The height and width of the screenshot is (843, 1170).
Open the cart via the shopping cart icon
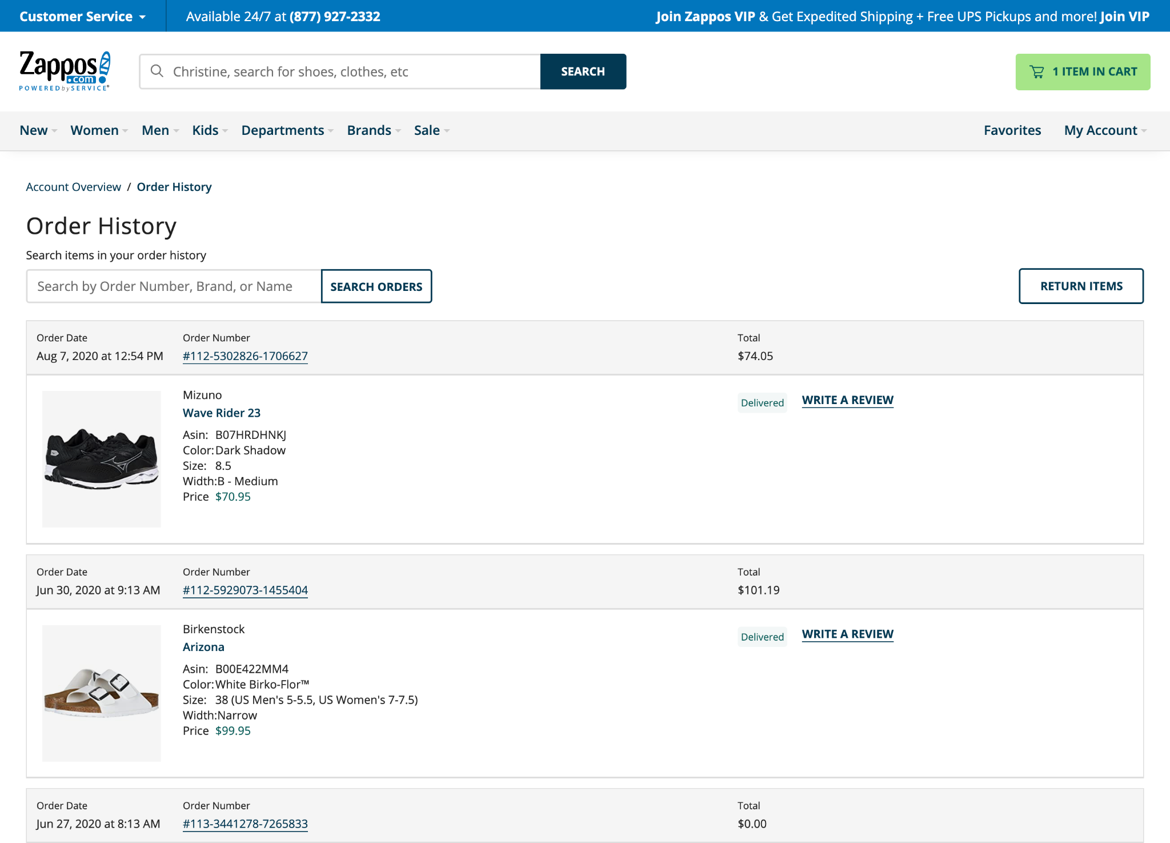pyautogui.click(x=1037, y=71)
